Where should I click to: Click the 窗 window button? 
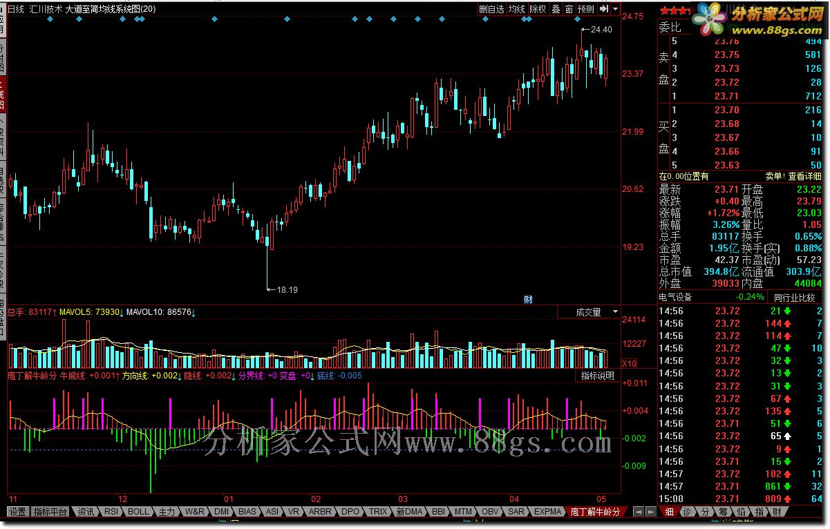coord(569,9)
